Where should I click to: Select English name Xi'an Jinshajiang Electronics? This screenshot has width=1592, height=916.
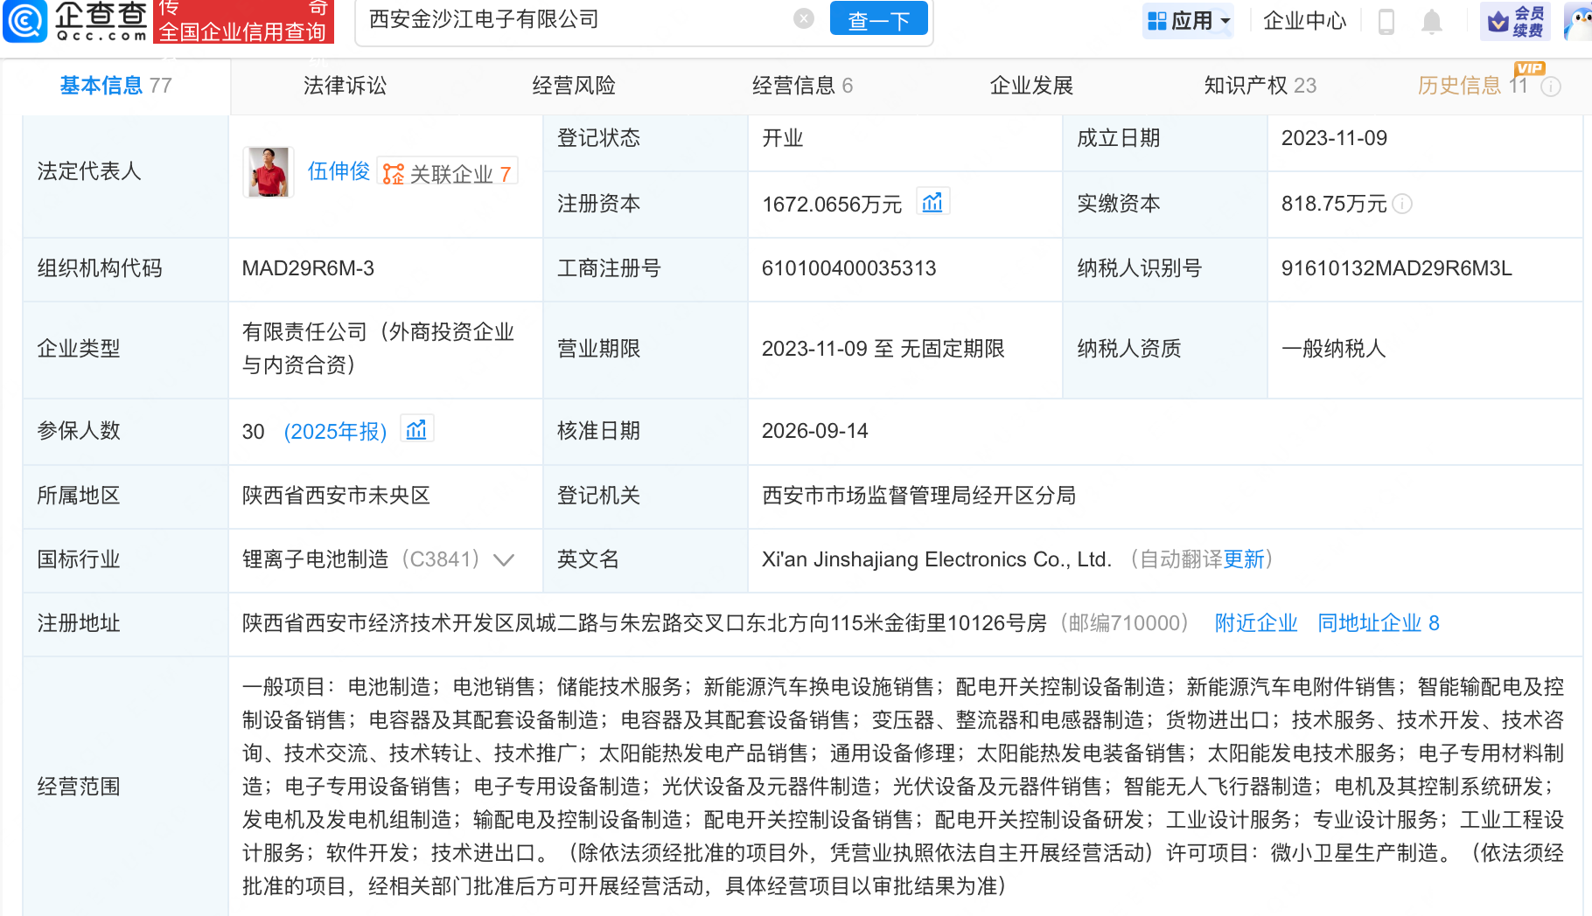936,559
